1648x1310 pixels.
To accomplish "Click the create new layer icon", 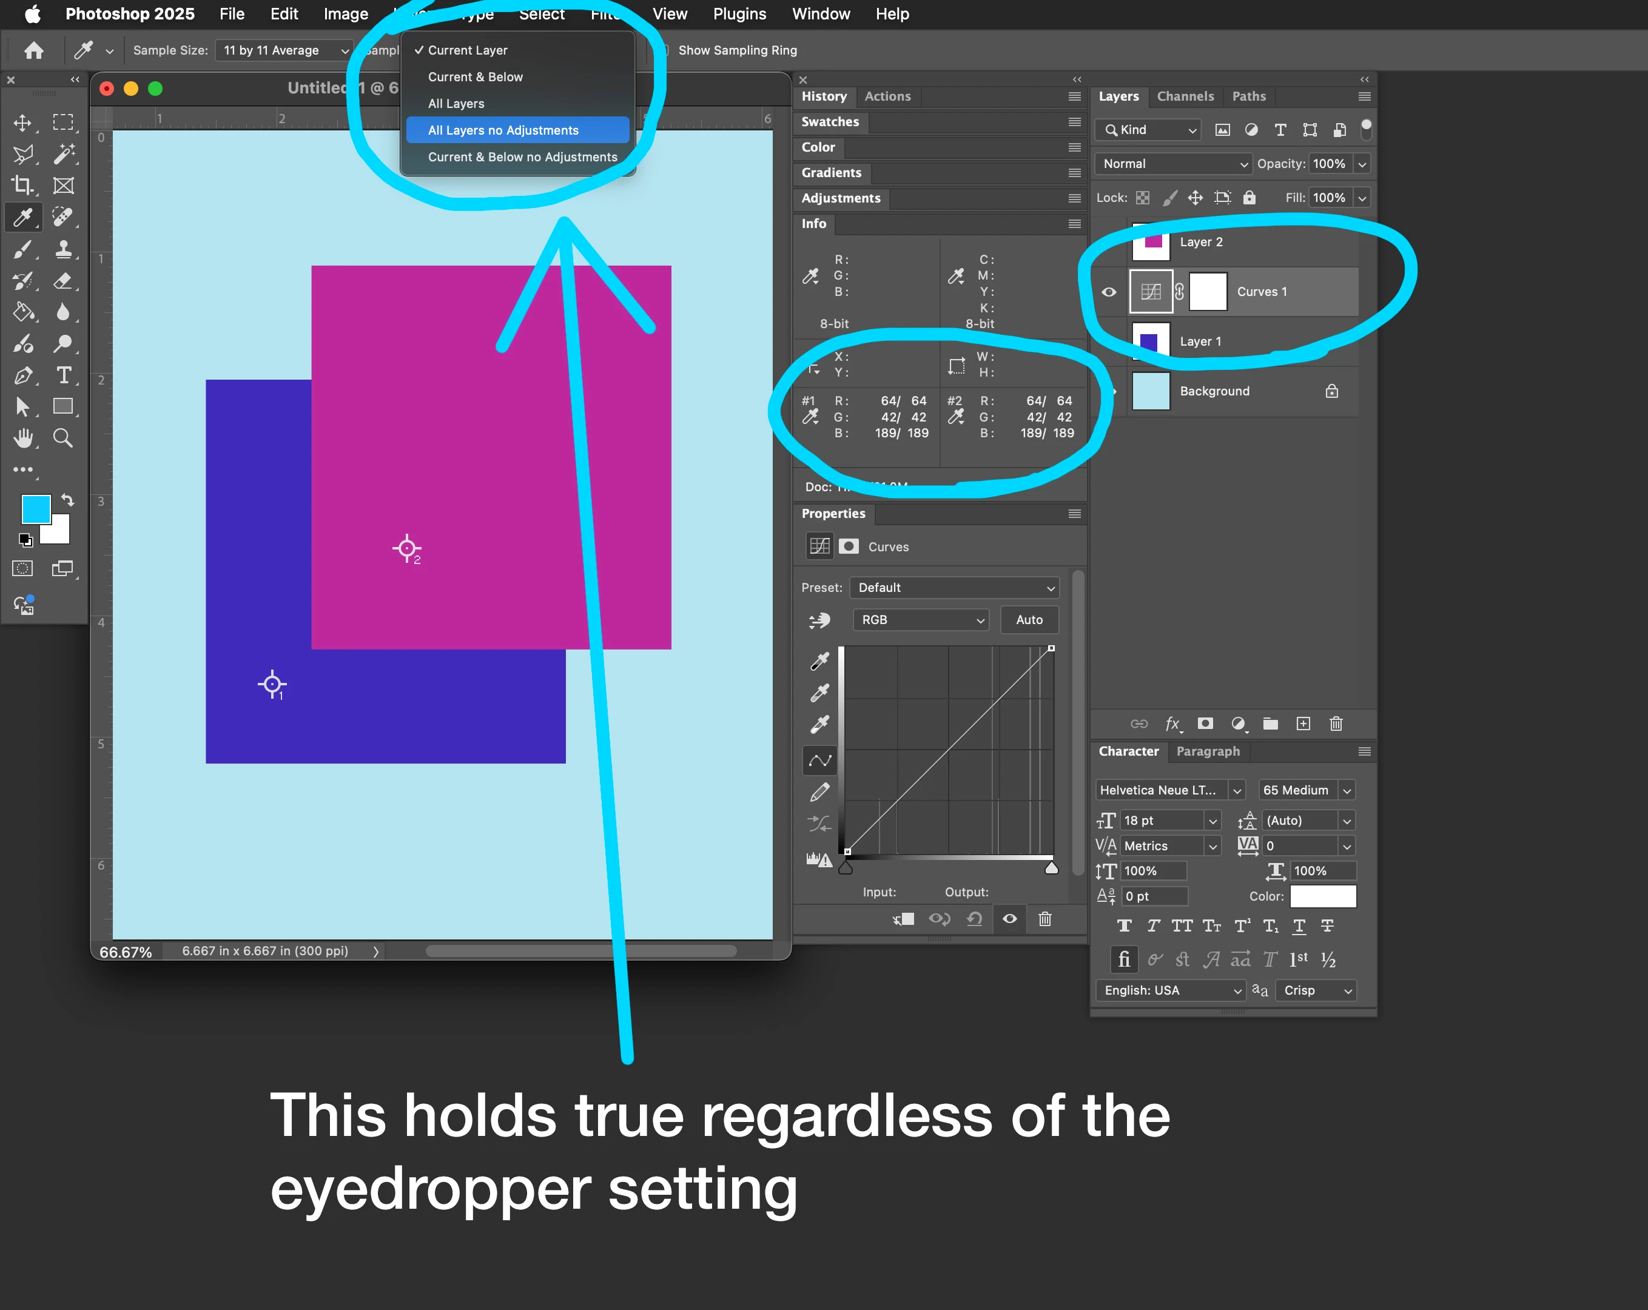I will [x=1303, y=724].
